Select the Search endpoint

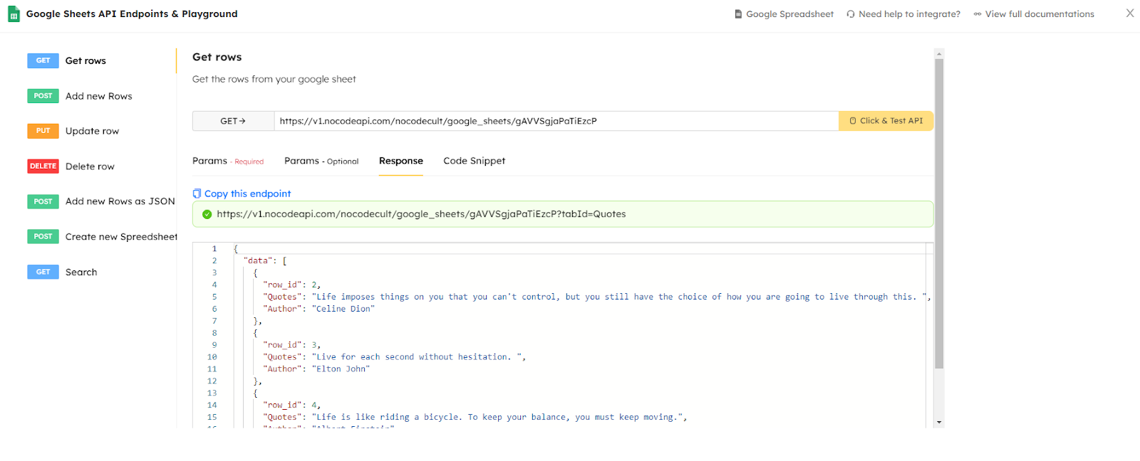[81, 272]
